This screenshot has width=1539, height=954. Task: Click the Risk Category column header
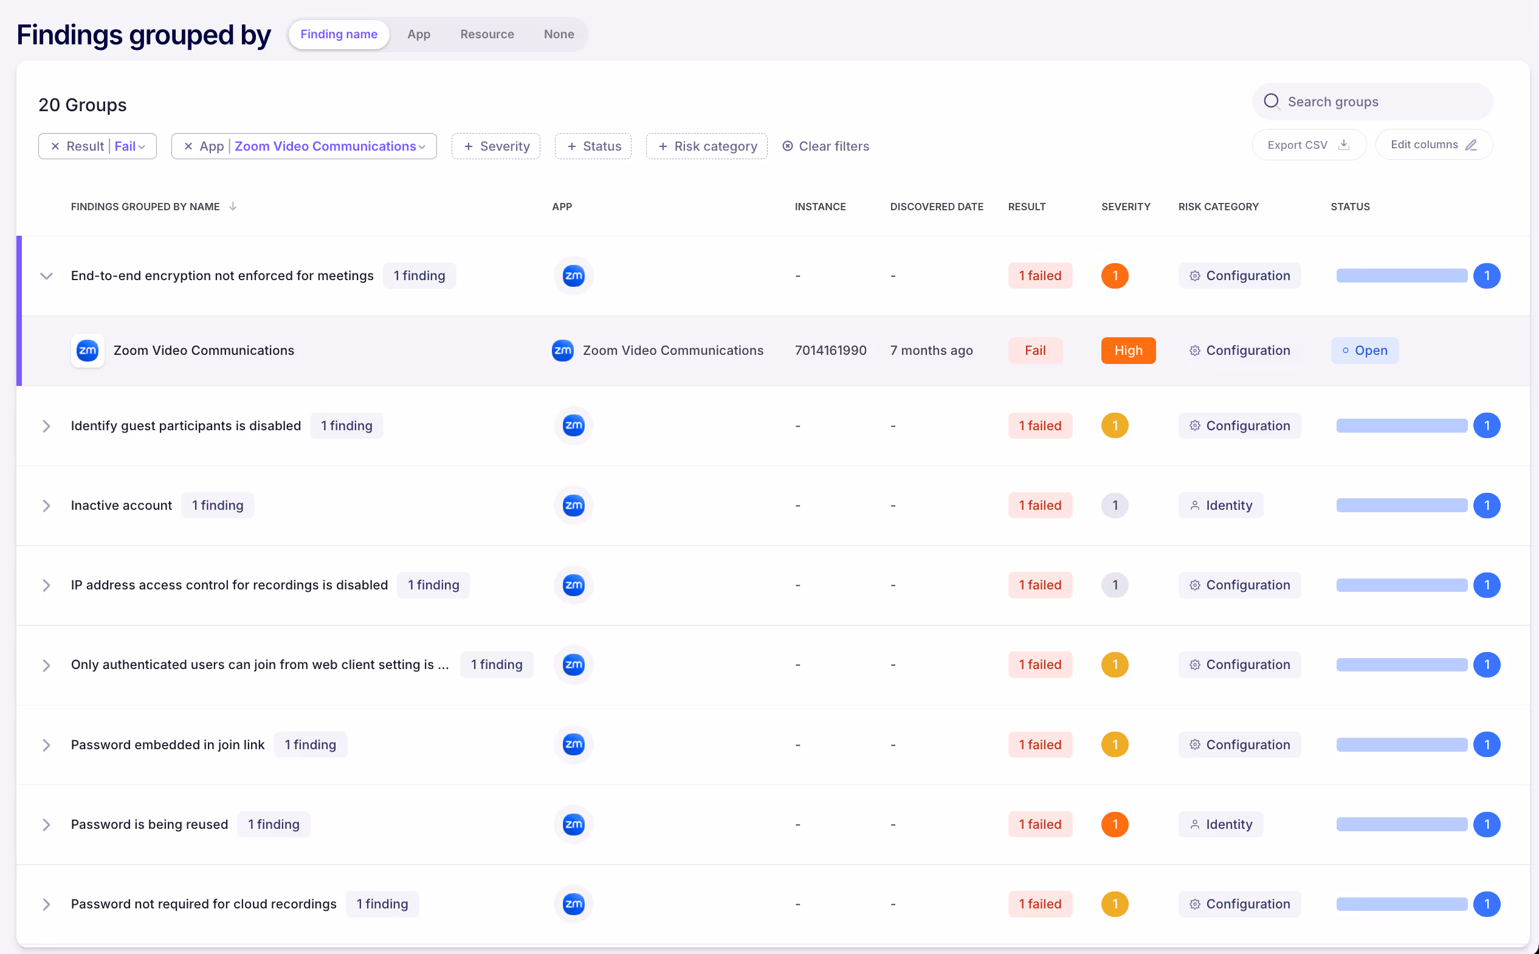coord(1219,207)
